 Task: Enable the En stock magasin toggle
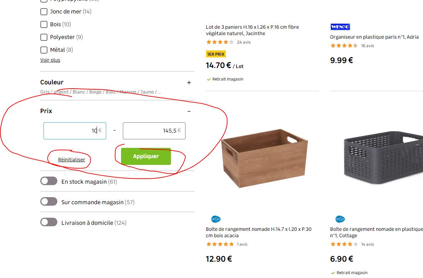pyautogui.click(x=49, y=182)
